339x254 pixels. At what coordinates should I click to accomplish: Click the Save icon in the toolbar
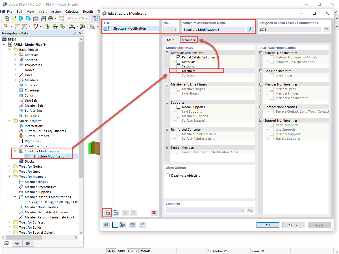click(43, 18)
